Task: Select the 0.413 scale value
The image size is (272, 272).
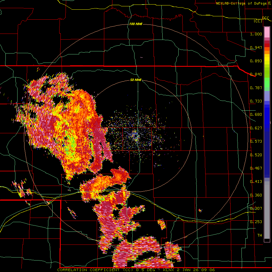Action: click(x=256, y=182)
